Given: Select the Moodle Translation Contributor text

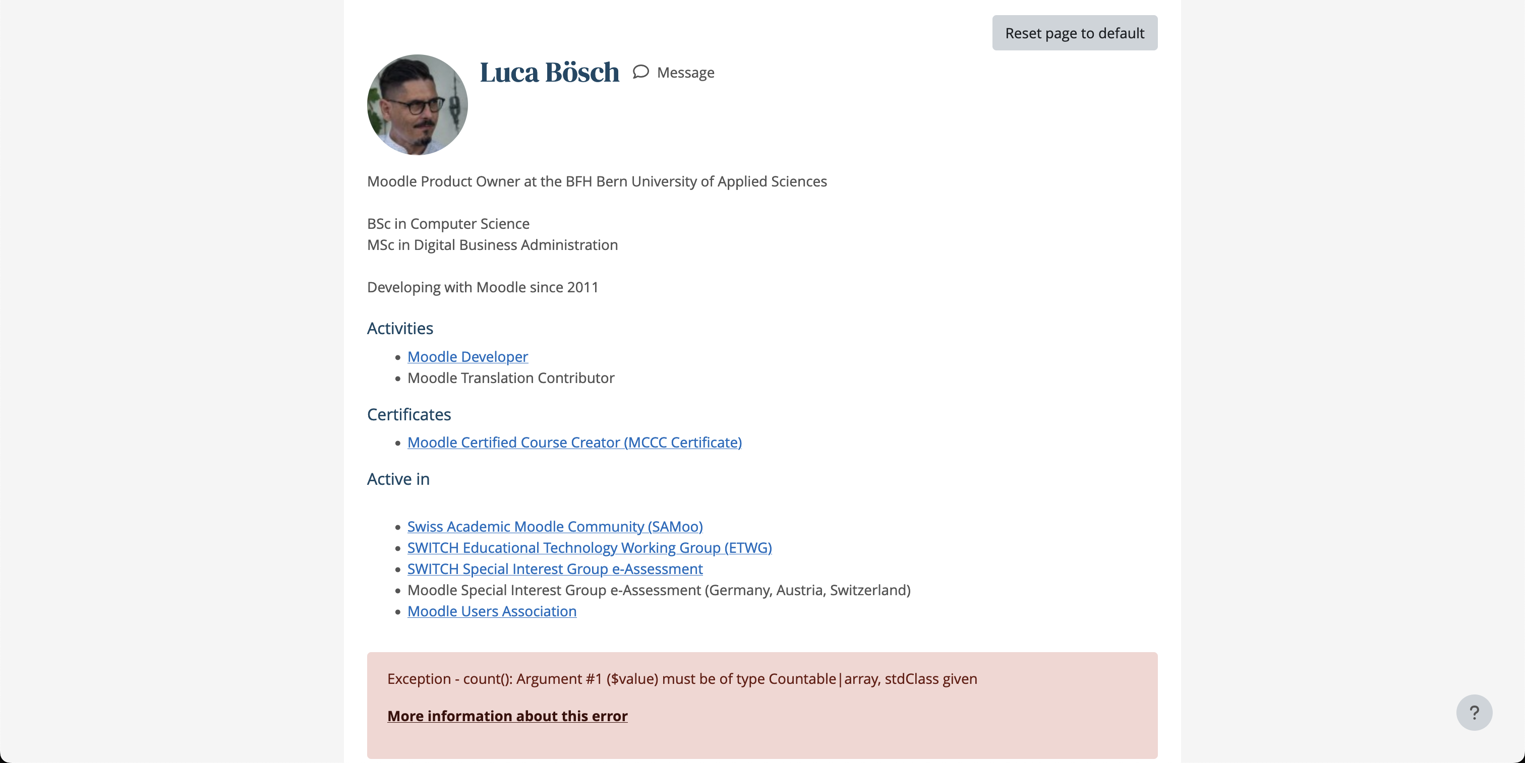Looking at the screenshot, I should 511,378.
